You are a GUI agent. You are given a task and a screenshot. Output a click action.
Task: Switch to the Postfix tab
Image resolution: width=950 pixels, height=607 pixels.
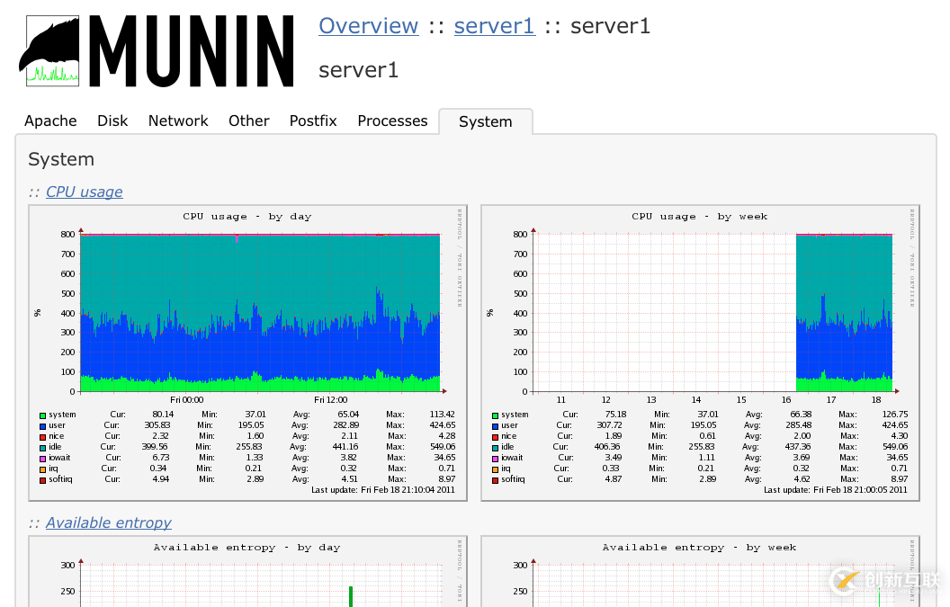pos(313,121)
